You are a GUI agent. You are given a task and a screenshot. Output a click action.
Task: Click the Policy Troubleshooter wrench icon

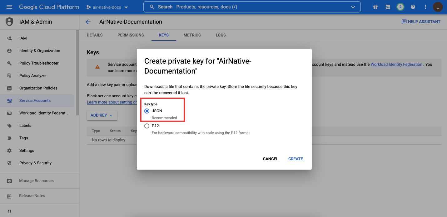click(9, 63)
